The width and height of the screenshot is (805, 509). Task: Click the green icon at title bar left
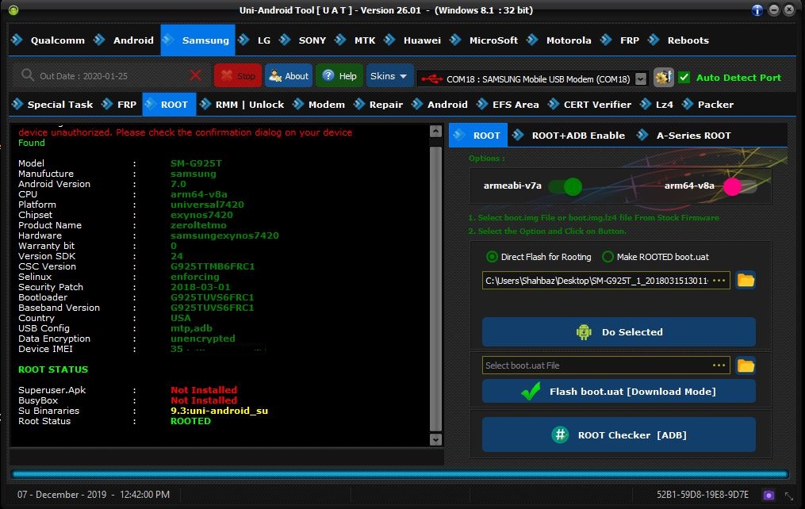(x=13, y=10)
